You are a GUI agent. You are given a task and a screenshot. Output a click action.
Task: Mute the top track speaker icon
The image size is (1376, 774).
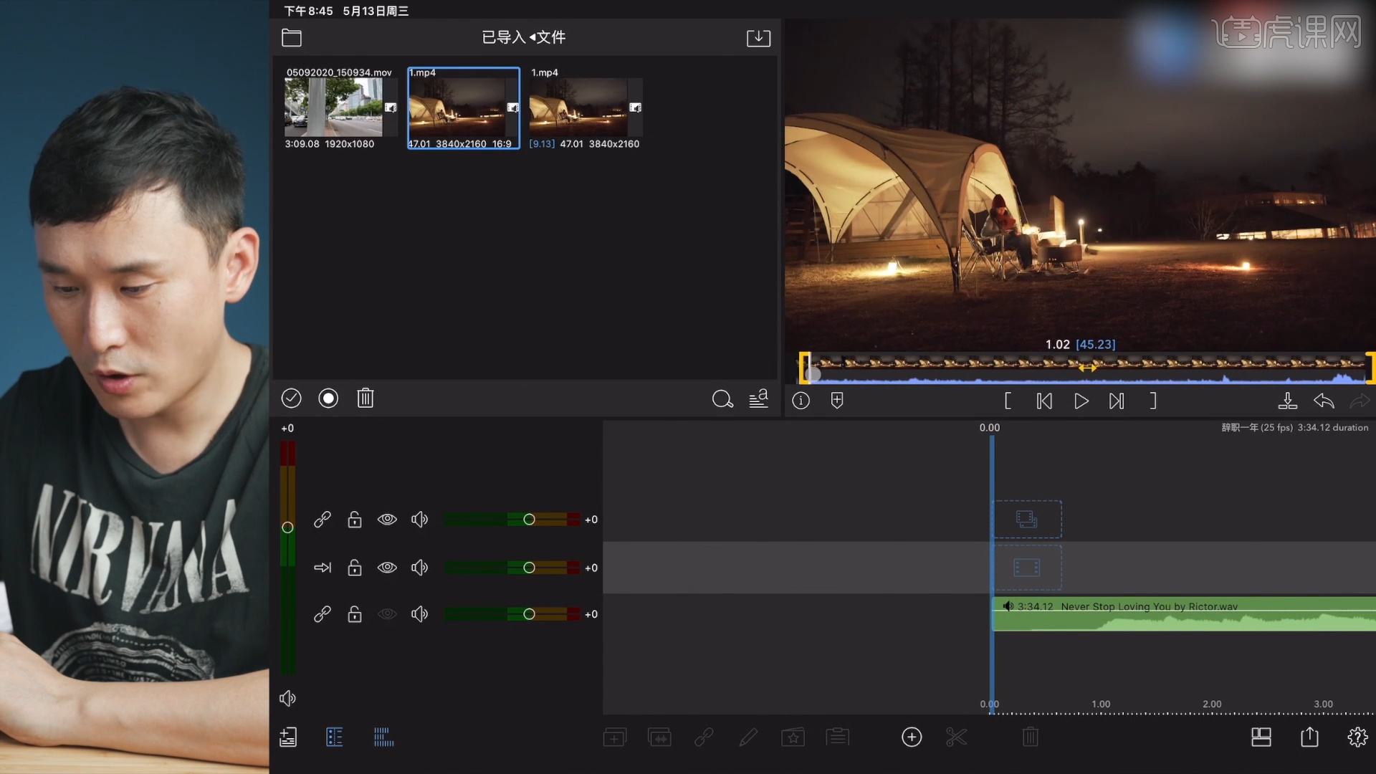pyautogui.click(x=420, y=520)
